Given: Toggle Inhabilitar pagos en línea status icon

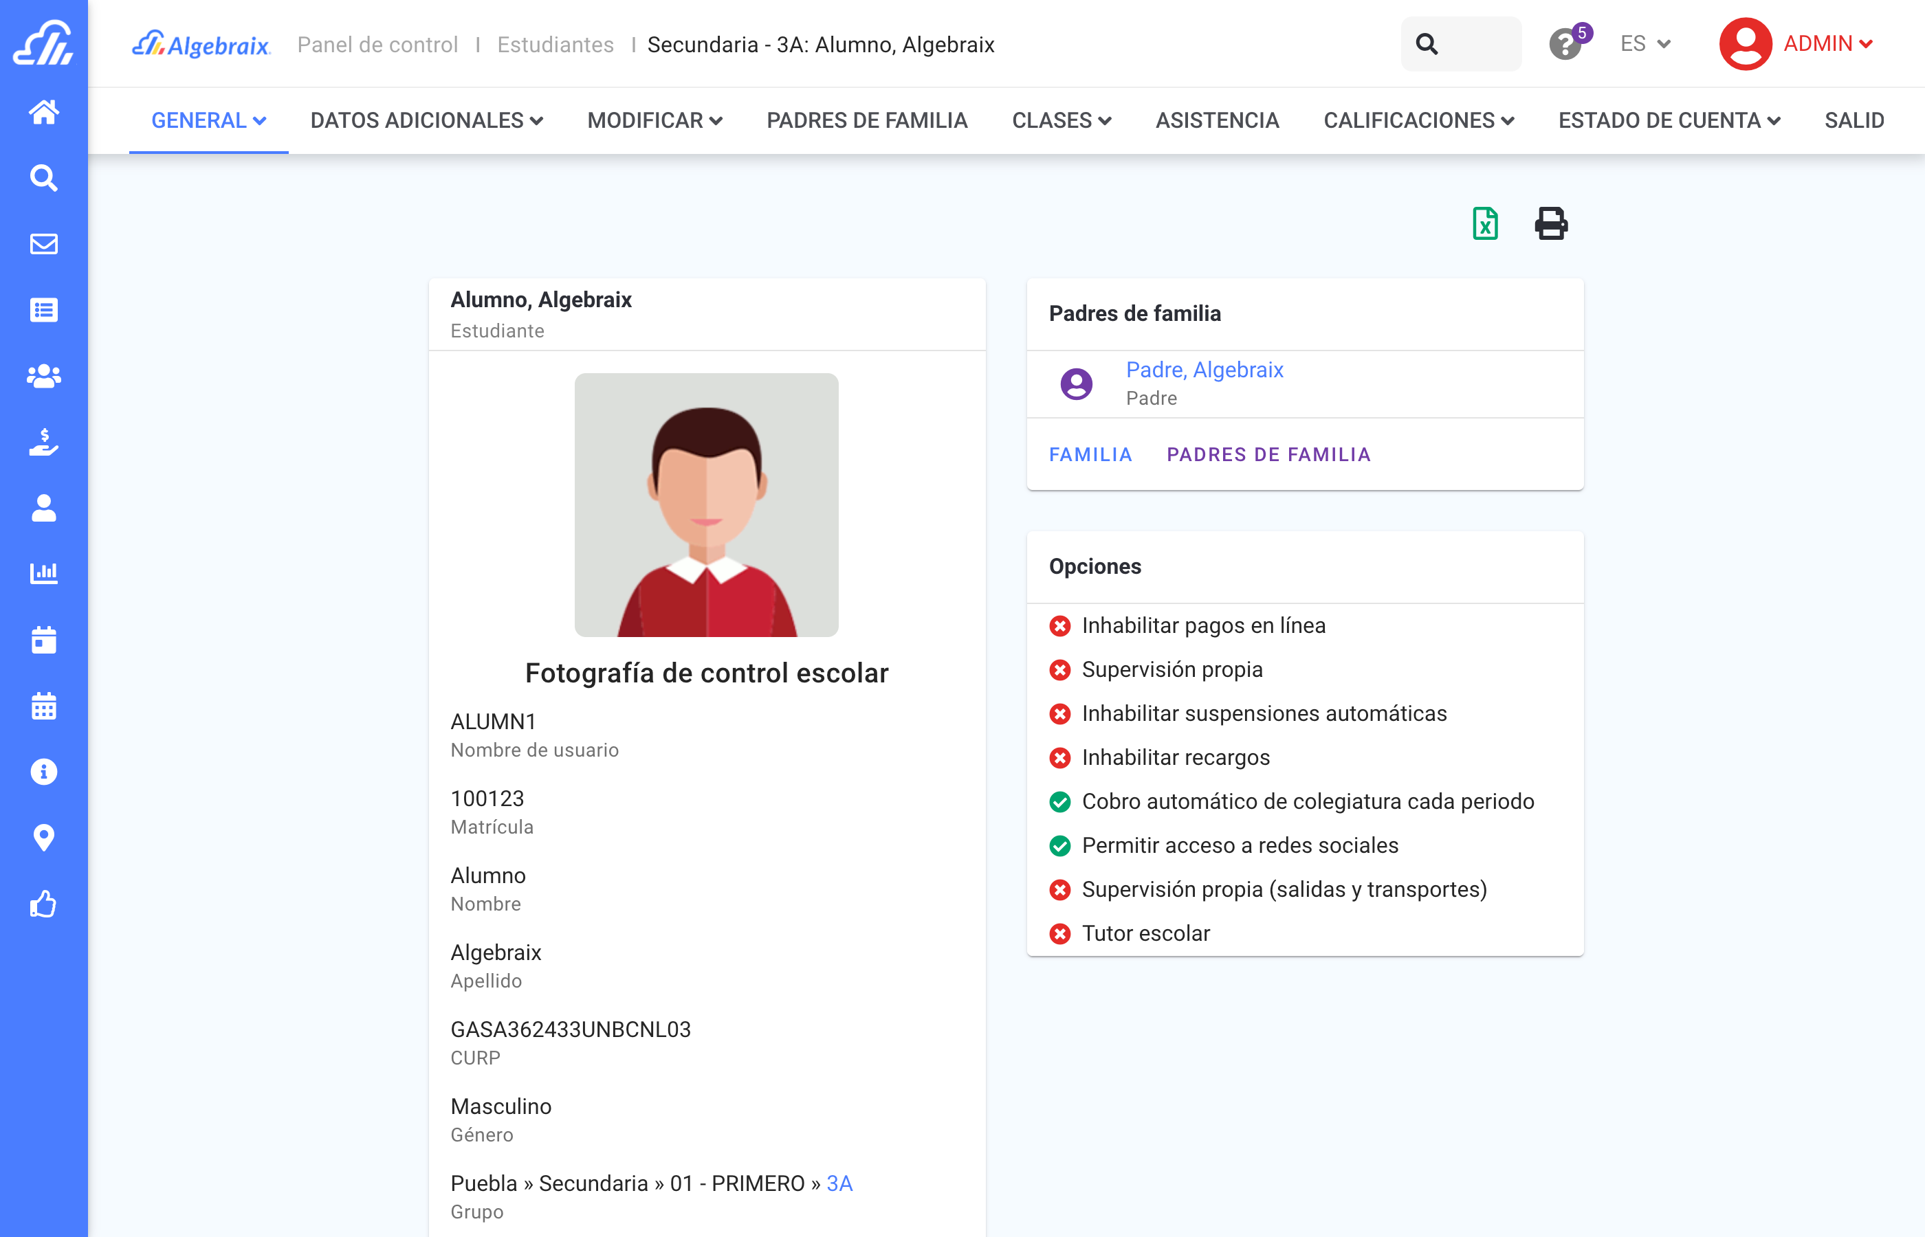Looking at the screenshot, I should (x=1059, y=626).
